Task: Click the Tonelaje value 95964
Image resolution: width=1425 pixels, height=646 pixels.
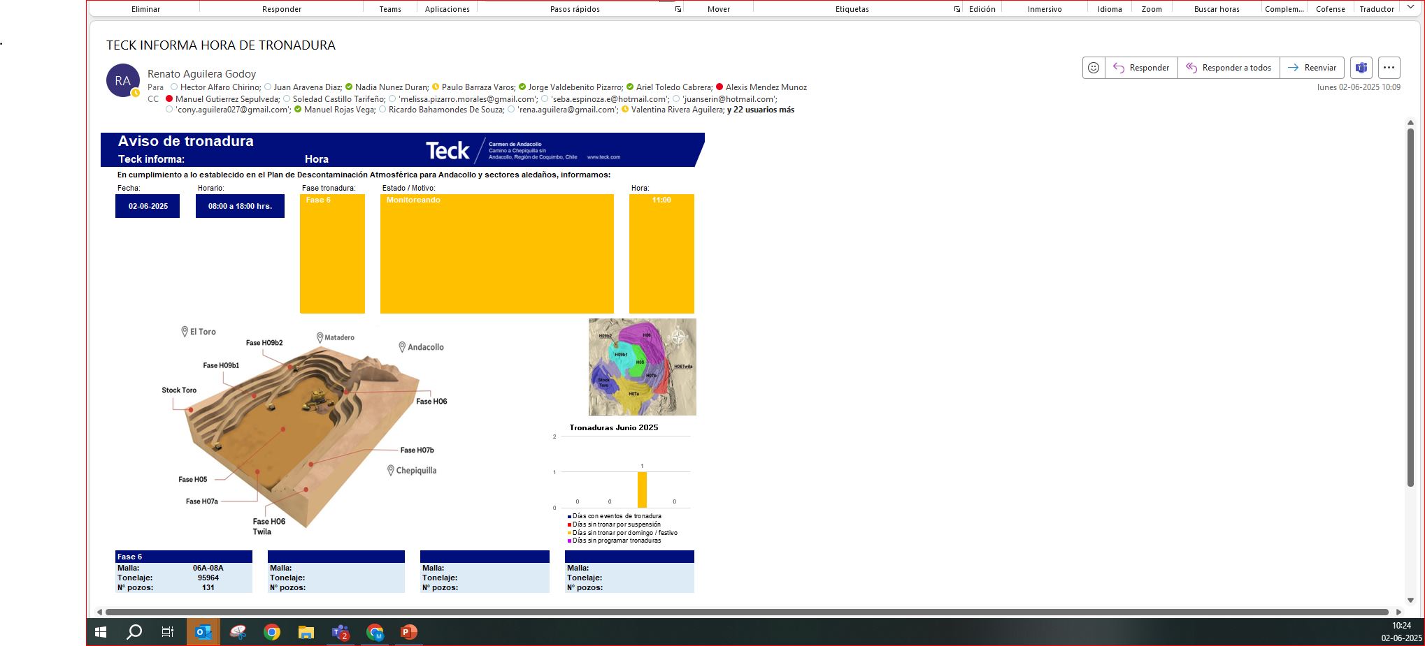Action: [x=208, y=578]
